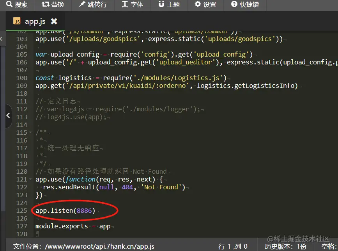The image size is (338, 251).
Task: Click line number 127 in gutter
Action: (22, 226)
